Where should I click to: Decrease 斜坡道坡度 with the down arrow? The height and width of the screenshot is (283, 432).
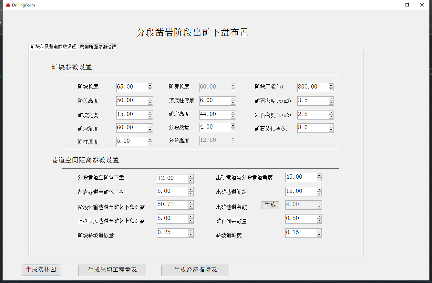click(319, 235)
